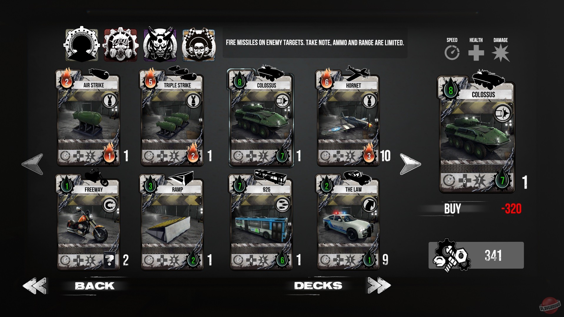The height and width of the screenshot is (317, 564).
Task: Open the Decks screen
Action: (318, 286)
